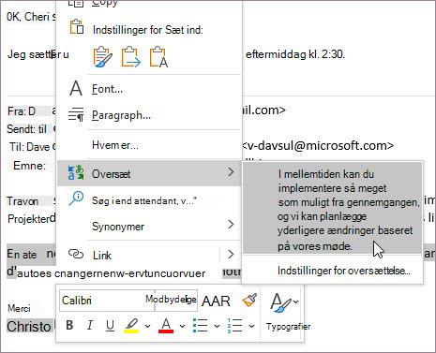
Task: Click the Emne: subject label
Action: [29, 166]
